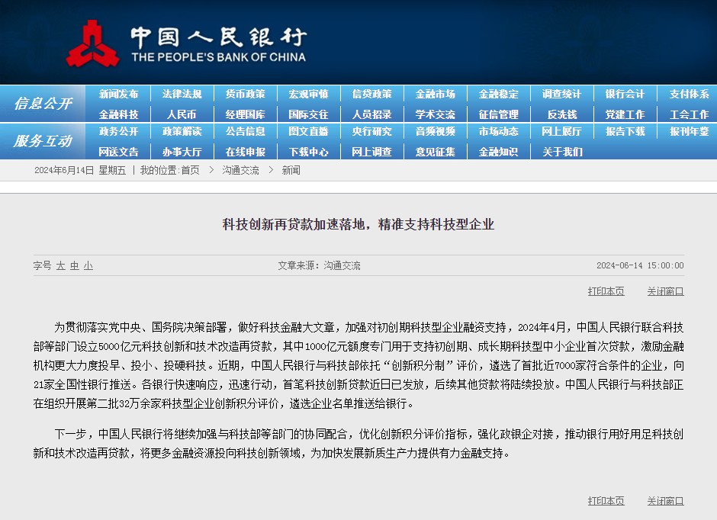The height and width of the screenshot is (520, 717).
Task: Set the font size to 小
Action: (x=88, y=266)
